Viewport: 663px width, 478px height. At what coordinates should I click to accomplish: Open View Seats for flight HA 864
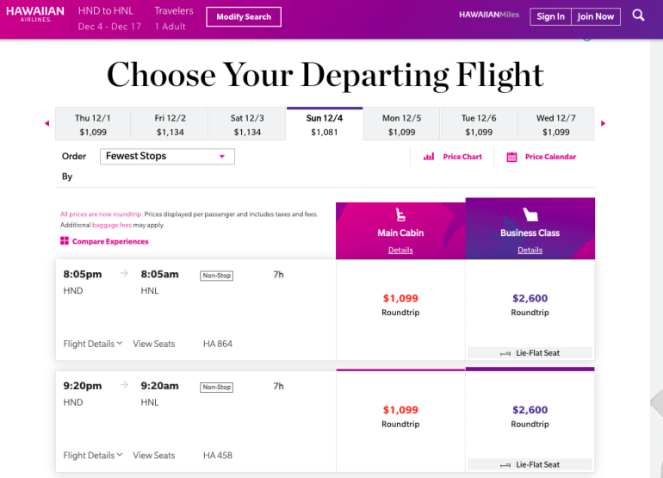153,344
